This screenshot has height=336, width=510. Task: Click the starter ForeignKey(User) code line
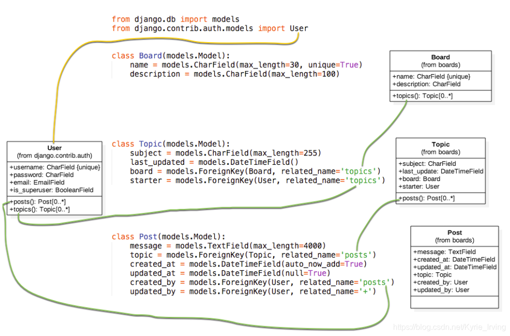click(x=257, y=180)
